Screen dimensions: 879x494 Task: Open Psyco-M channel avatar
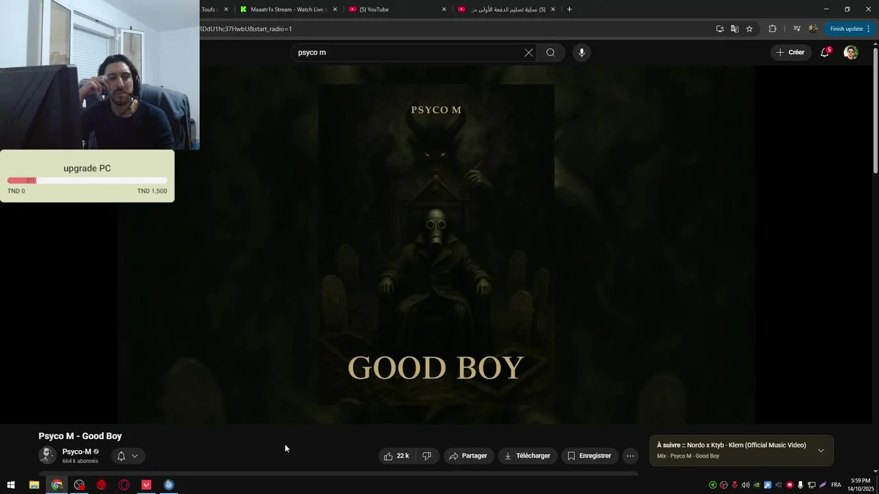[47, 455]
